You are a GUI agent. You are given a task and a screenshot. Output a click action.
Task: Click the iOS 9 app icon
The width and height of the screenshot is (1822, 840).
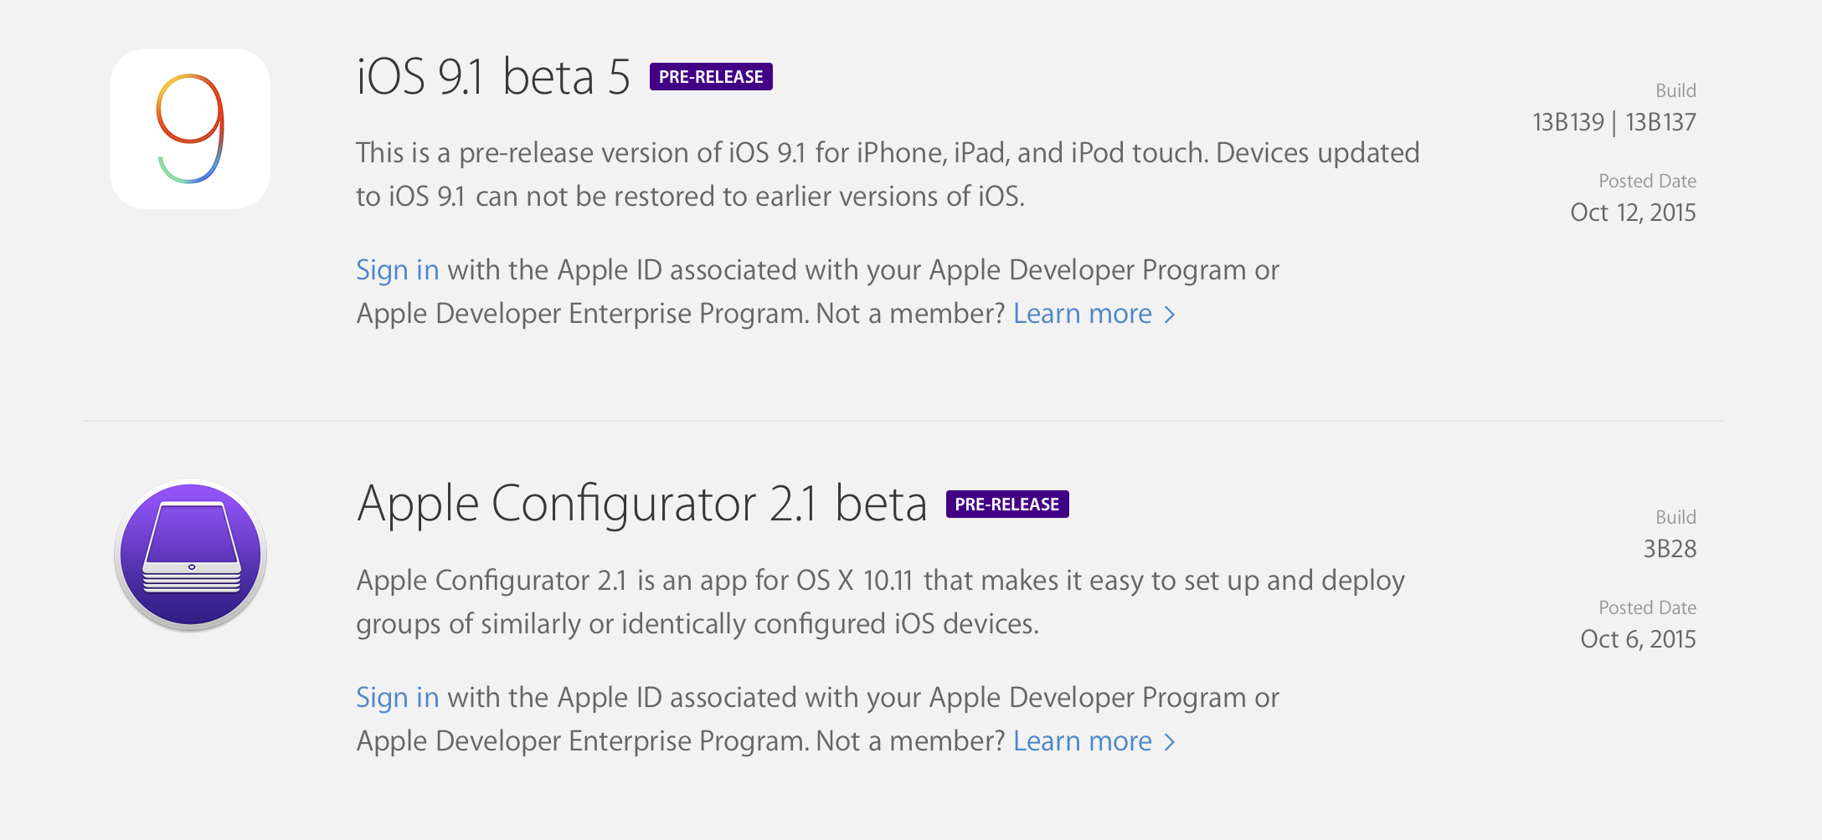tap(190, 129)
